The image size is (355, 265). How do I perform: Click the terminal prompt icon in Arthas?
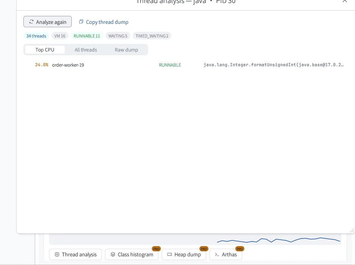(217, 254)
